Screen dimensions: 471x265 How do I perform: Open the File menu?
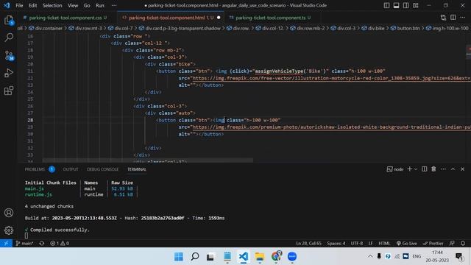coord(19,5)
